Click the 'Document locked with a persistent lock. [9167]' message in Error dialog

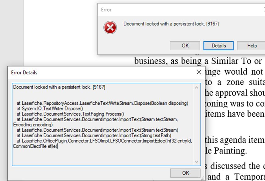[x=171, y=24]
